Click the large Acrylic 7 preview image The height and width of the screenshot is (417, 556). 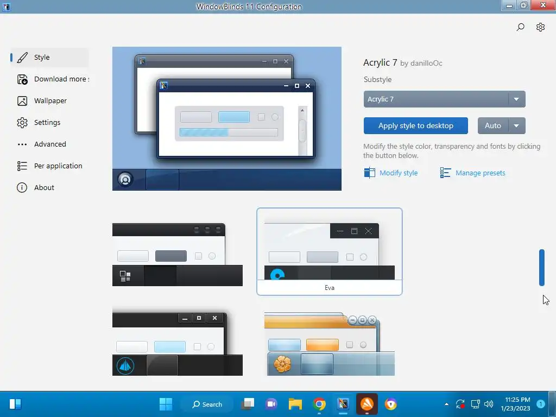coord(227,118)
